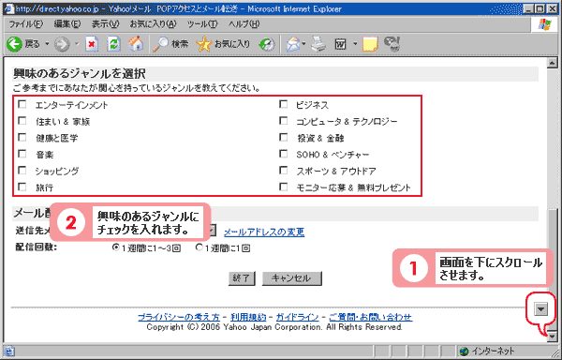
Task: Open the Edit icon dropdown arrow
Action: (x=355, y=44)
